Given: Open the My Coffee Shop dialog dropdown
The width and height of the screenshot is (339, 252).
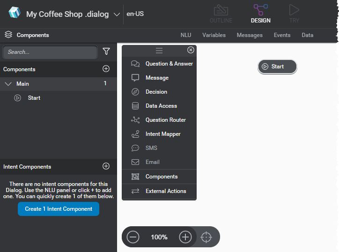Looking at the screenshot, I should 117,14.
